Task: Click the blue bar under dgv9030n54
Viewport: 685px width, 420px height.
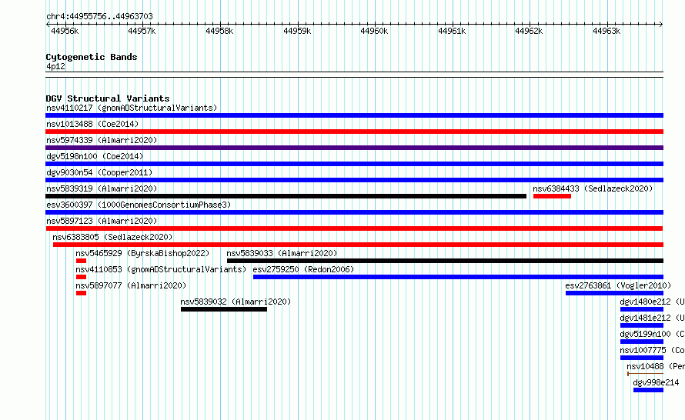Action: pos(354,180)
